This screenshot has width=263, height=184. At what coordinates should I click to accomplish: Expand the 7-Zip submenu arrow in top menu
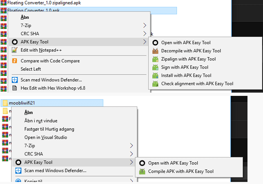coord(145,25)
